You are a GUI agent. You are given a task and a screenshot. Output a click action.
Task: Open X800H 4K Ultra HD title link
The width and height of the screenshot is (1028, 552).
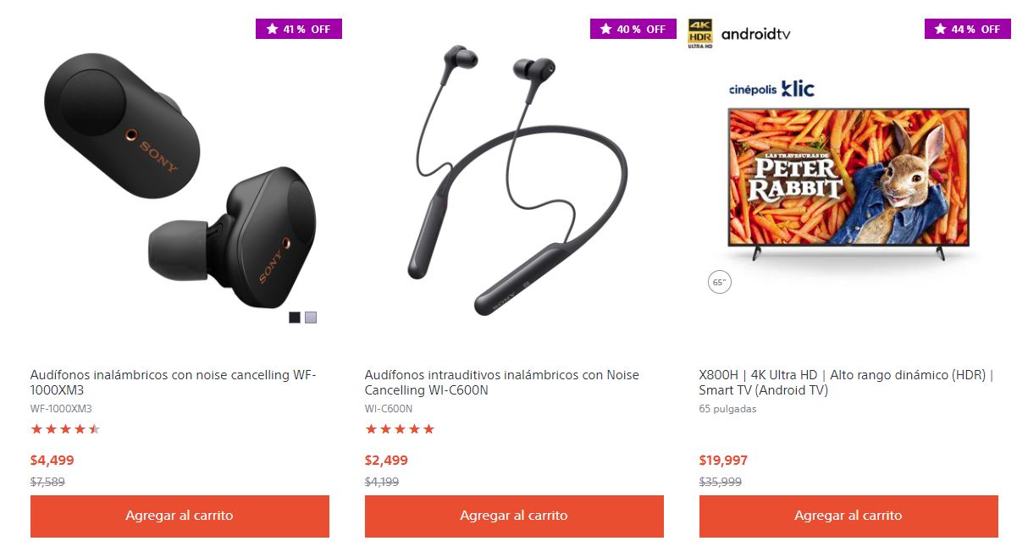pyautogui.click(x=846, y=383)
